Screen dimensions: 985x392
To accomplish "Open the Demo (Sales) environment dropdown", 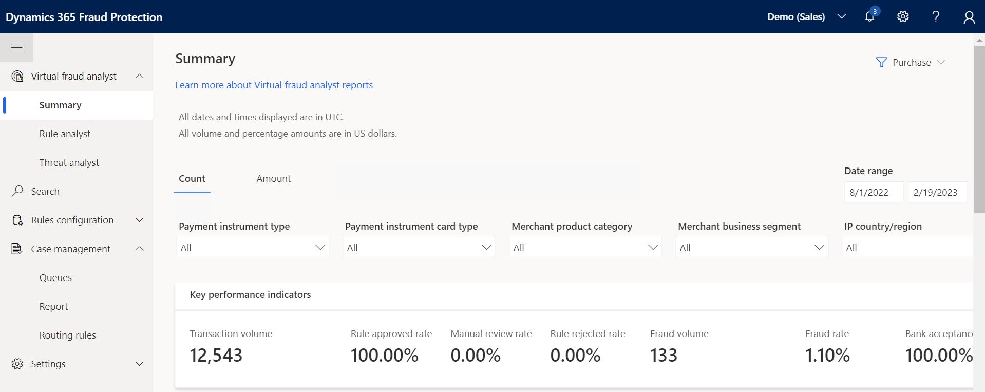I will point(806,17).
